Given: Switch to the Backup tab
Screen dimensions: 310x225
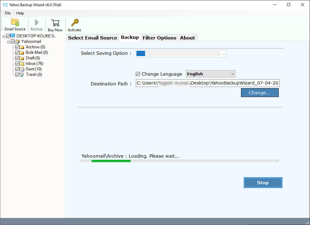Looking at the screenshot, I should [x=130, y=37].
